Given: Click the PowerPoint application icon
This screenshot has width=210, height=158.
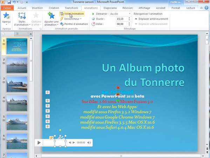Looking at the screenshot, I should point(3,2).
